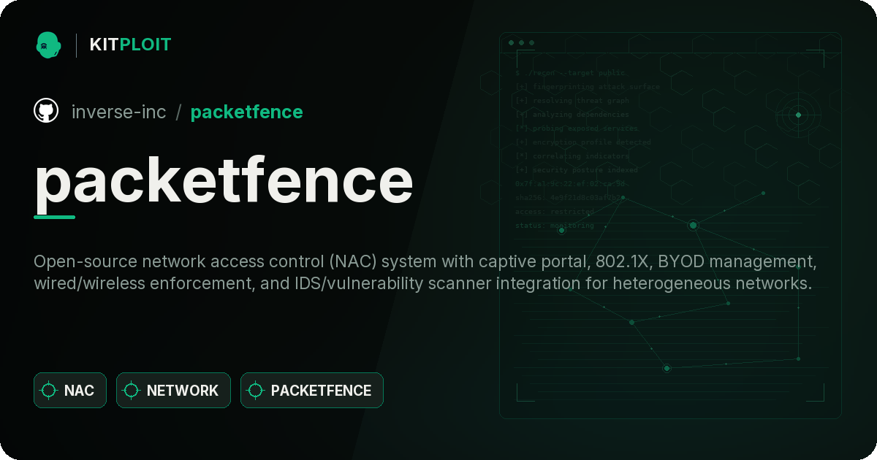Click the KITPLOIT brand name
This screenshot has height=460, width=877.
[130, 45]
